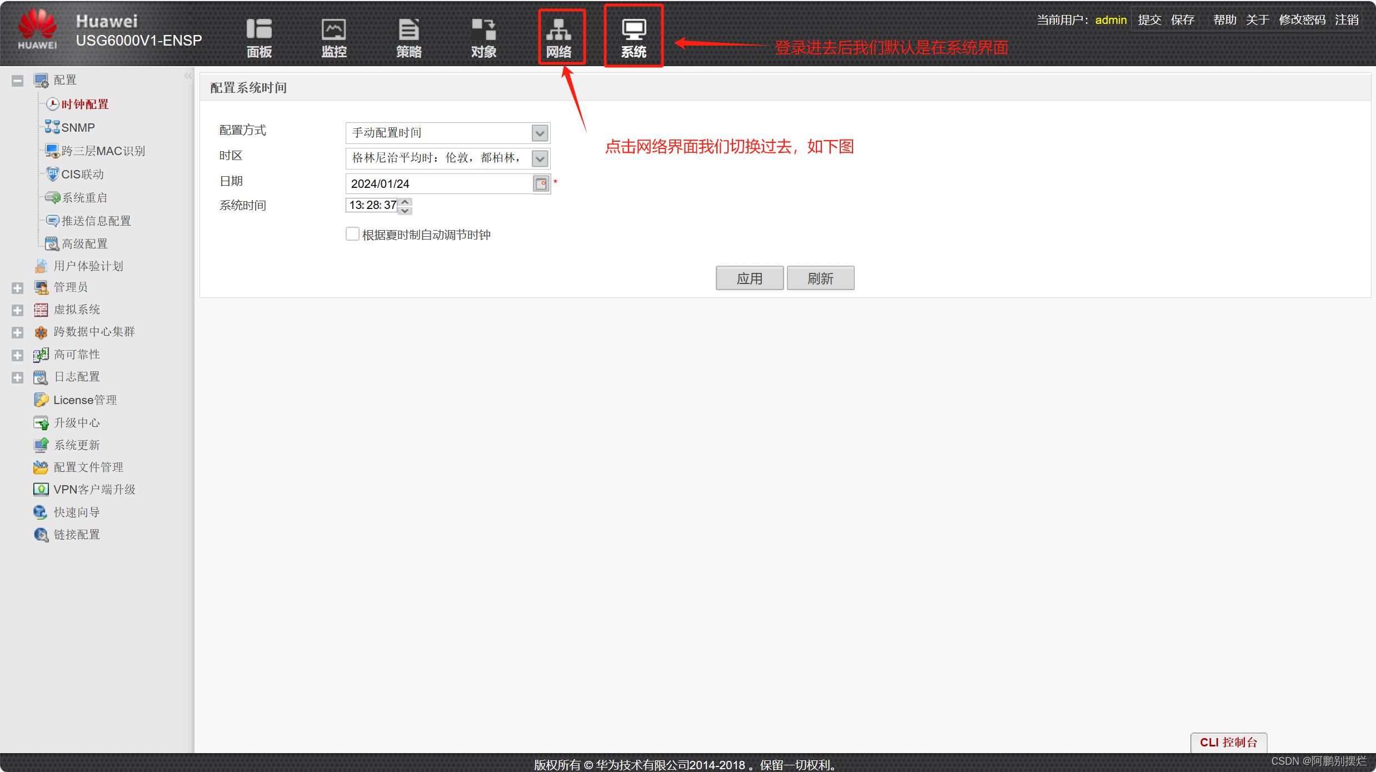1376x772 pixels.
Task: Collapse the 配置 tree node
Action: (x=17, y=81)
